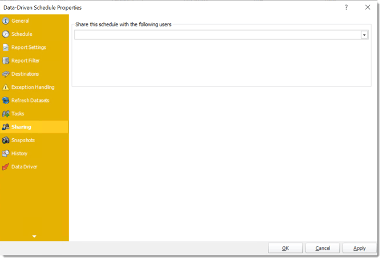Click the Data Driver icon

pos(6,167)
